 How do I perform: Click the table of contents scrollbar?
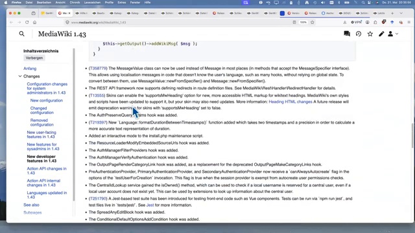pos(74,124)
